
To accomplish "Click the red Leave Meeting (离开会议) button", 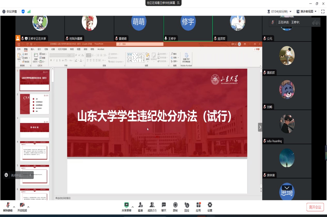I will pyautogui.click(x=315, y=207).
